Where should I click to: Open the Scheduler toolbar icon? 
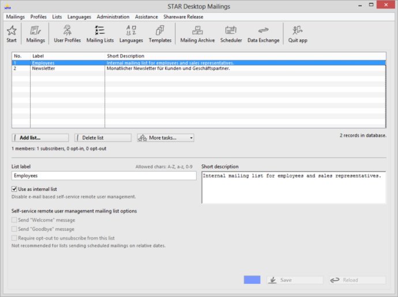click(231, 34)
